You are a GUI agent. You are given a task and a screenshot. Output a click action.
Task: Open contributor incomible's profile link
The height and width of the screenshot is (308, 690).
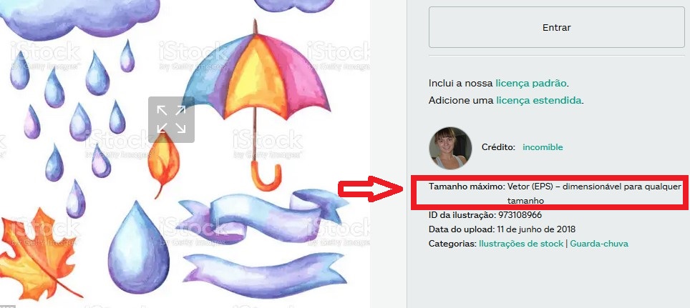[543, 147]
